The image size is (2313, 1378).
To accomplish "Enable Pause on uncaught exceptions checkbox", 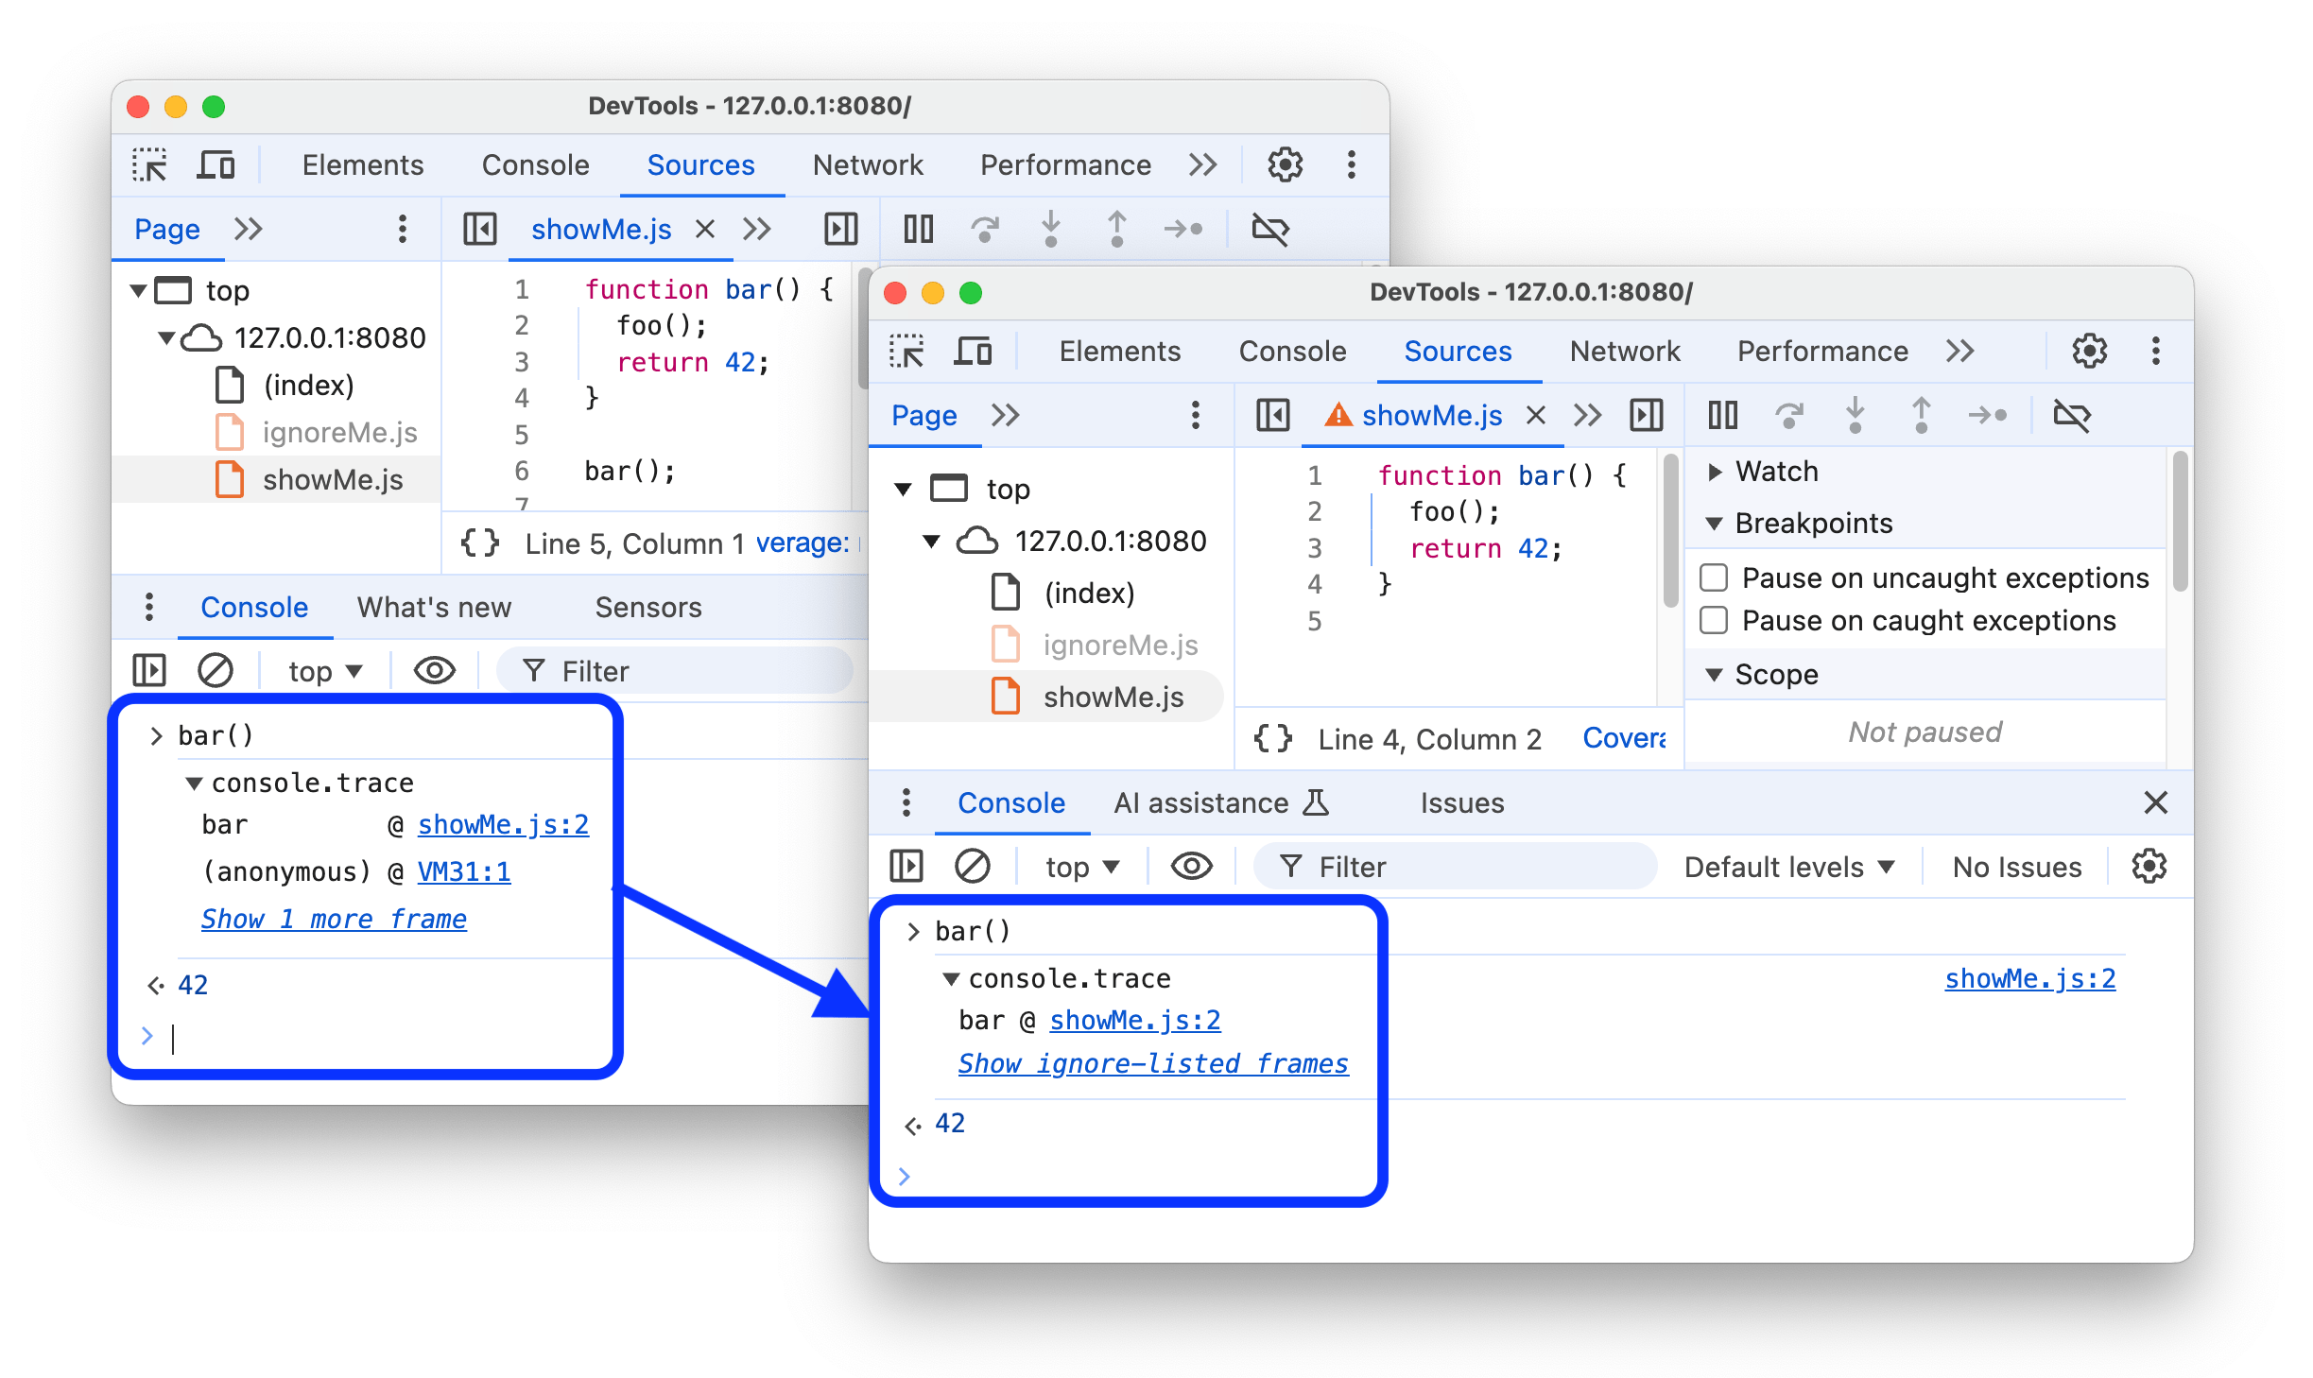I will coord(1714,577).
